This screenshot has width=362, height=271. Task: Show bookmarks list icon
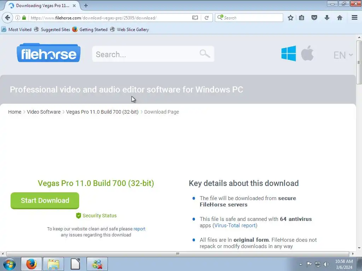click(302, 18)
